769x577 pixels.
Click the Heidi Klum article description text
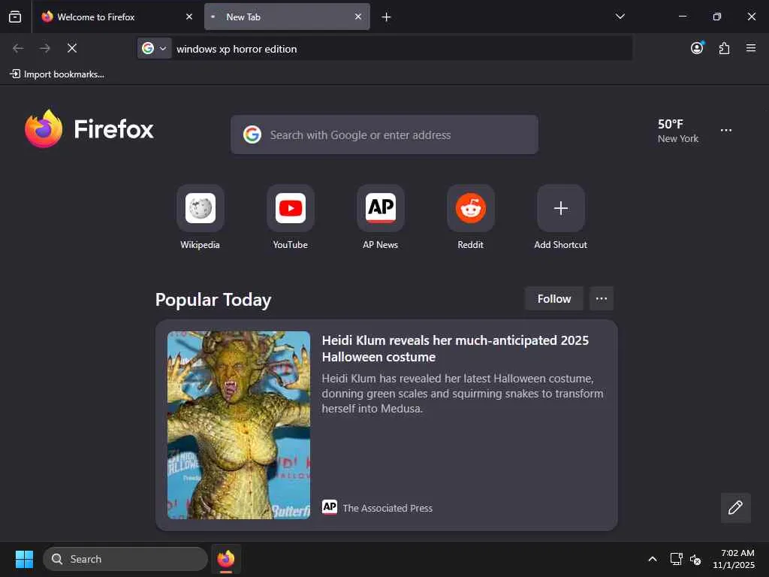463,394
